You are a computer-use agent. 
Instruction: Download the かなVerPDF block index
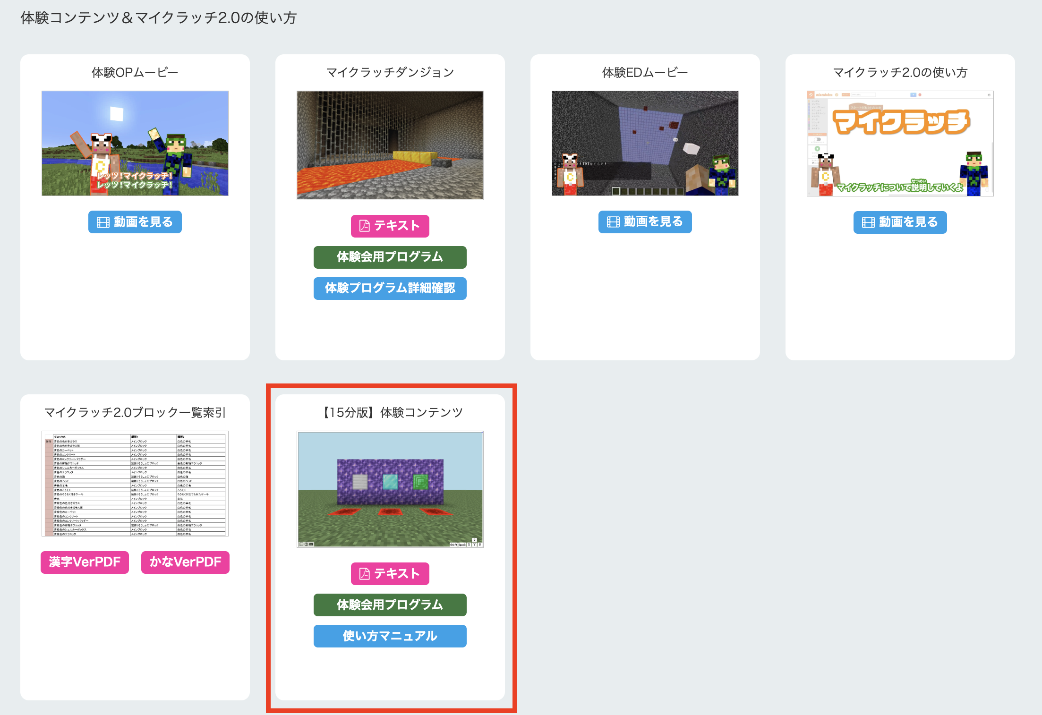185,562
